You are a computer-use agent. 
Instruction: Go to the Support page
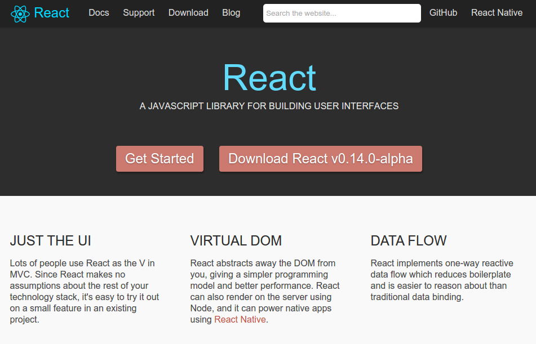pos(139,12)
